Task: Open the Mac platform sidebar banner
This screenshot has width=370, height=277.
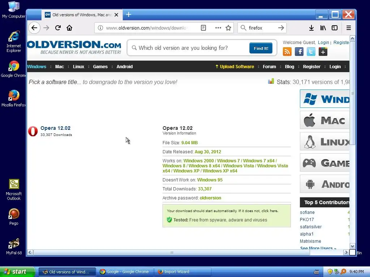Action: (325, 120)
